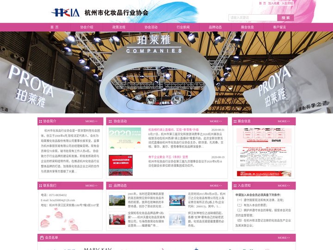
Task: Click MORE in the 展会信息 panel
Action: coord(284,121)
